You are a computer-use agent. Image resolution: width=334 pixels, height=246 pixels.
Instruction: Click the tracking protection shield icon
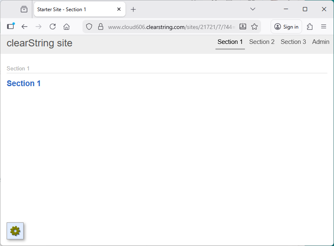coord(89,27)
